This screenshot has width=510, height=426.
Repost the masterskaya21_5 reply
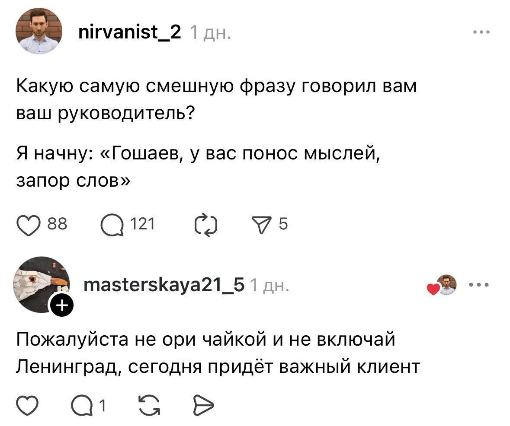149,406
